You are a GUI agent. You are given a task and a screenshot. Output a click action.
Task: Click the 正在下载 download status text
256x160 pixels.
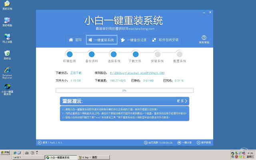point(76,73)
